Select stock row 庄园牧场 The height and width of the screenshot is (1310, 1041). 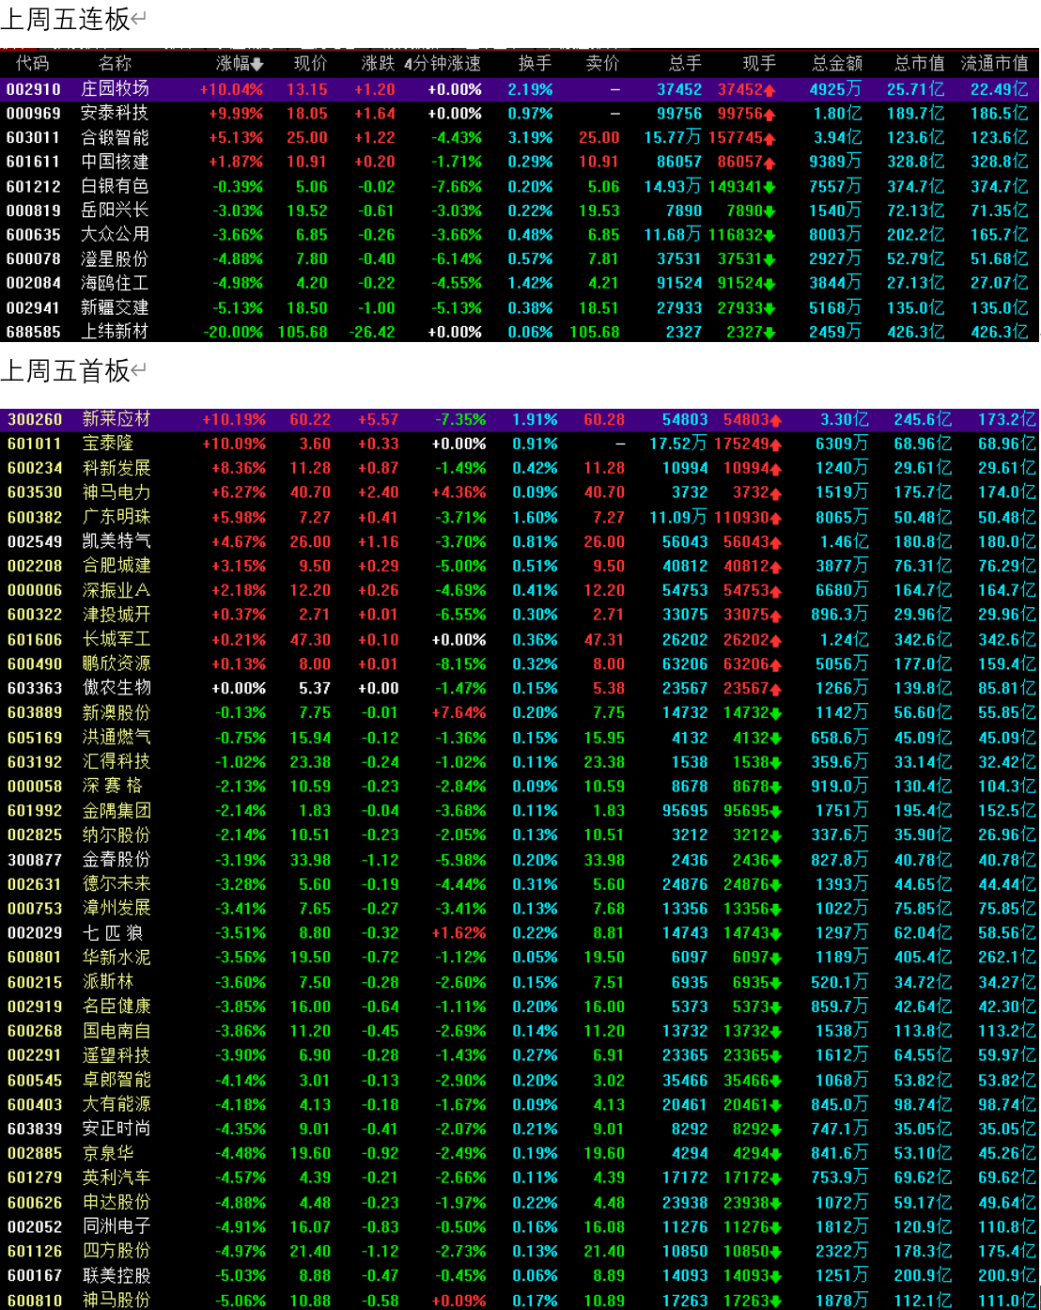tap(520, 89)
